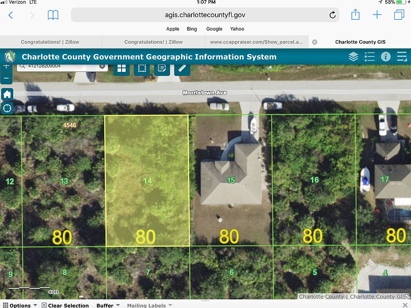
Task: Open the Layer List panel
Action: click(x=353, y=57)
